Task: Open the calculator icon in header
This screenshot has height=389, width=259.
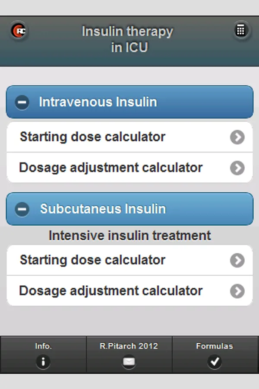Action: [240, 31]
